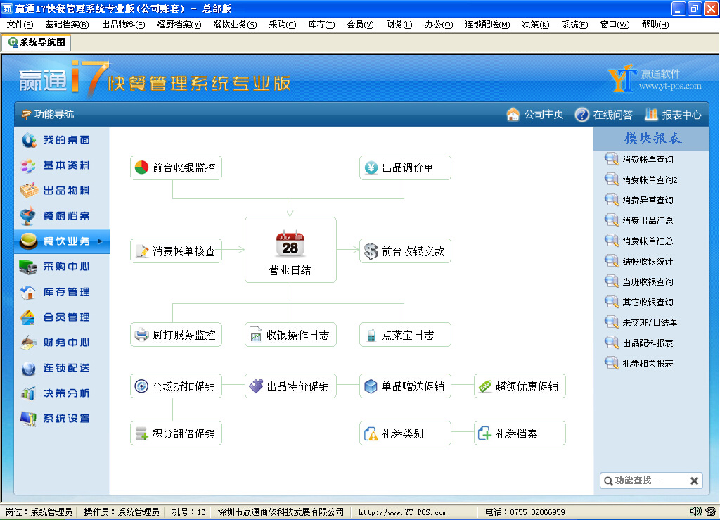
Task: Click magnifier icon beside 消费异常查询
Action: coord(612,201)
